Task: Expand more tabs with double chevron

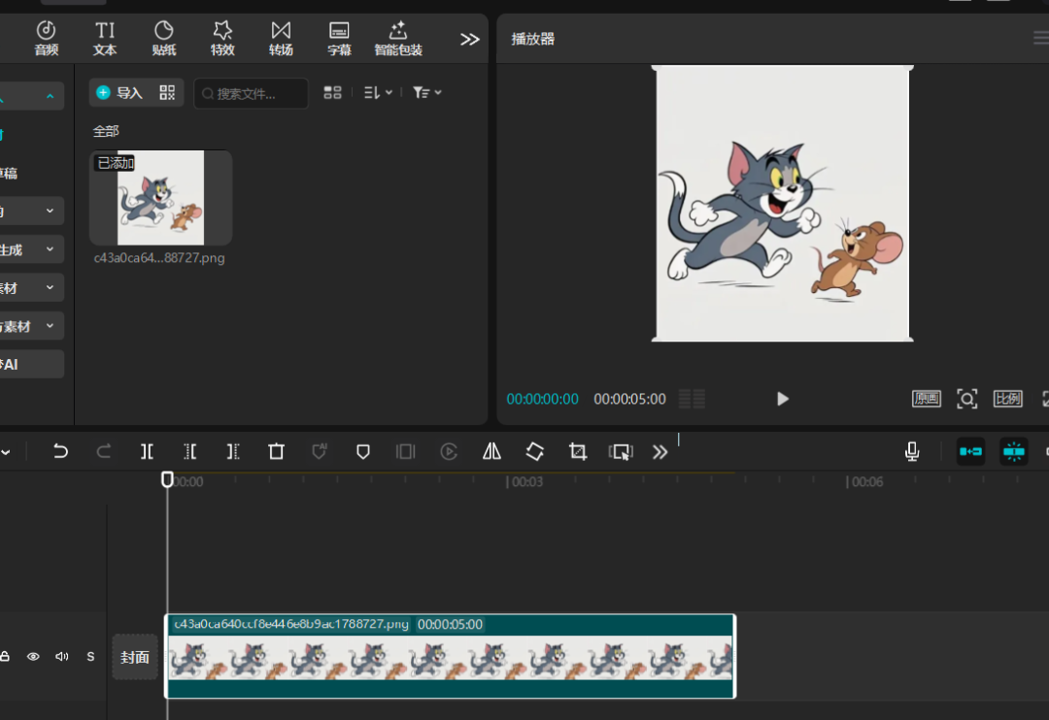Action: (470, 39)
